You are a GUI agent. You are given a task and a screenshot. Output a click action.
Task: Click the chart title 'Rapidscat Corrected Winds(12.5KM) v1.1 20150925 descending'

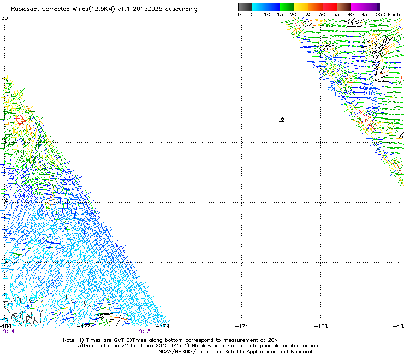tap(104, 9)
